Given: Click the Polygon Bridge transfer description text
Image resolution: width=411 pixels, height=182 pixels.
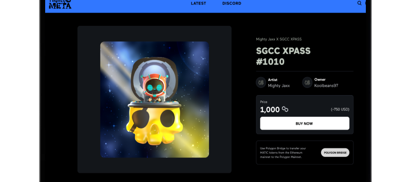Looking at the screenshot, I should coord(283,153).
